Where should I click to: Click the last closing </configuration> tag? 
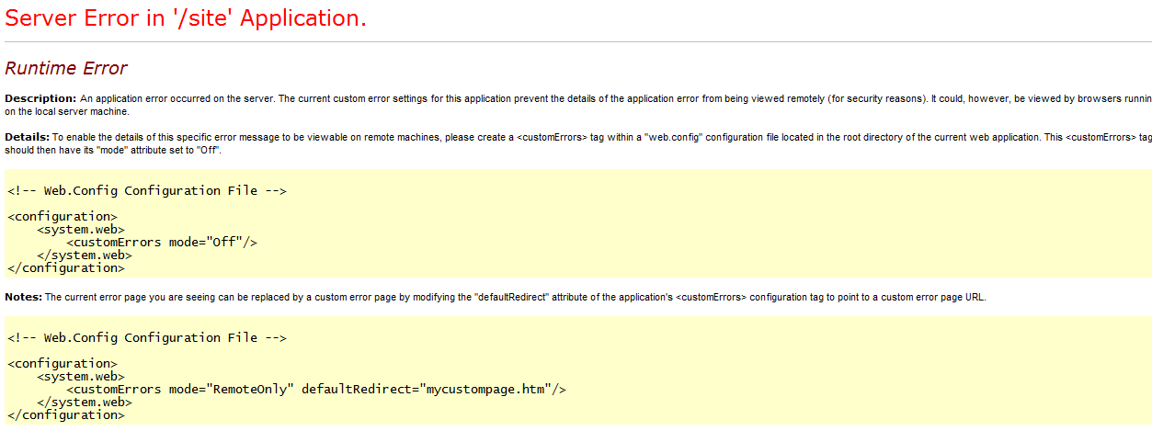click(66, 415)
